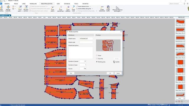Click the Number of sizes field
Screen dimensions: 189x106
83,65
